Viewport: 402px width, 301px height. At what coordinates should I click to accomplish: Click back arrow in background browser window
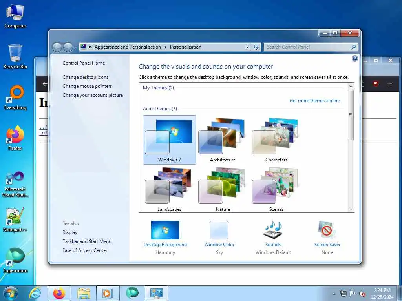(x=45, y=84)
